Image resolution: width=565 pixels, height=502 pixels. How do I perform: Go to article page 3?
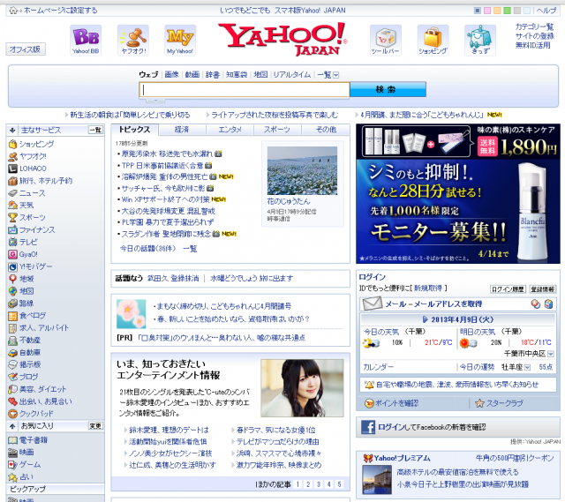tap(319, 484)
